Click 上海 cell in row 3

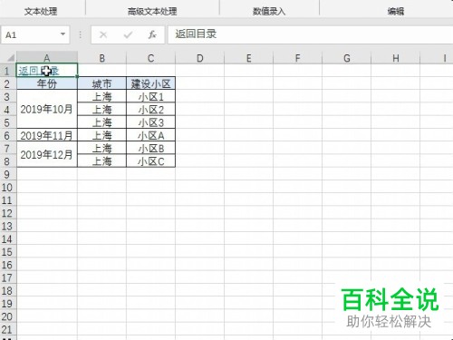[102, 97]
